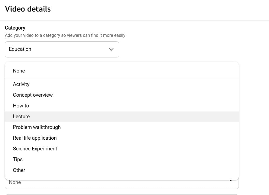The image size is (269, 195).
Task: Choose Problem walkthrough type
Action: click(x=37, y=127)
